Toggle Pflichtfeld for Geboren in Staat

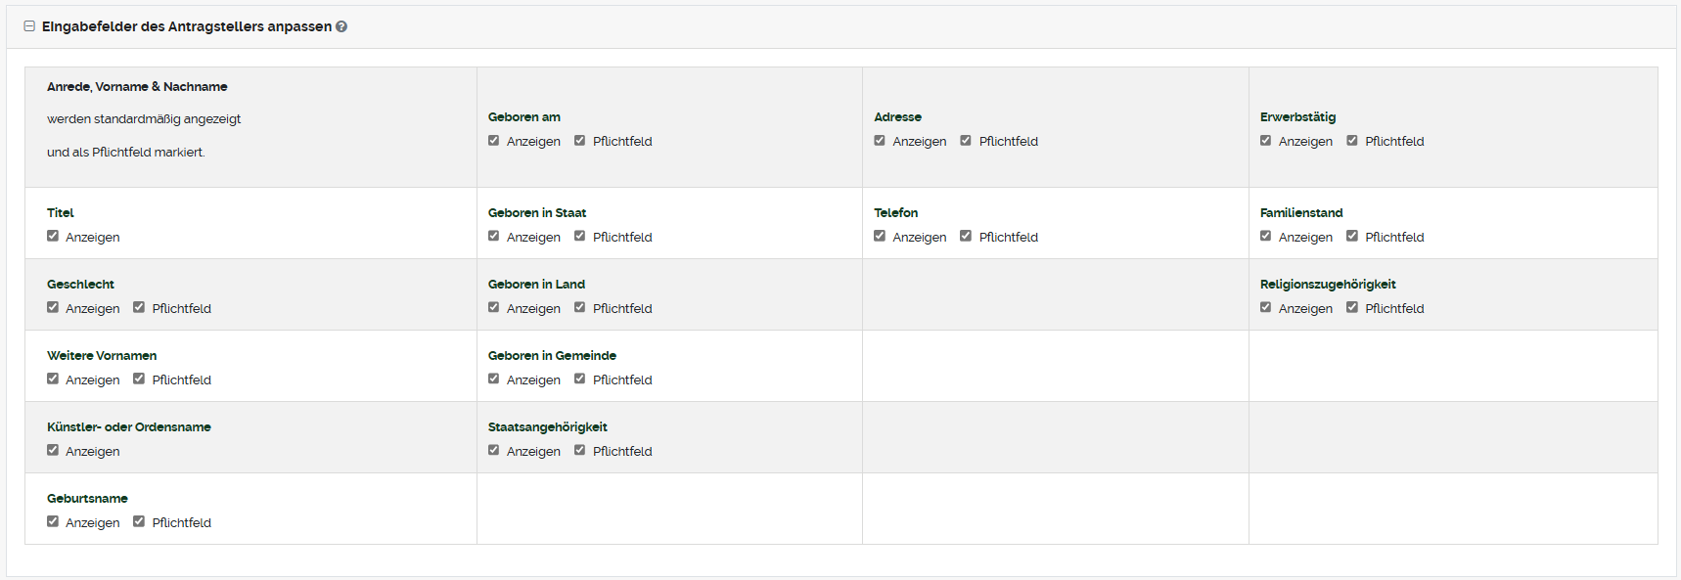pyautogui.click(x=580, y=236)
